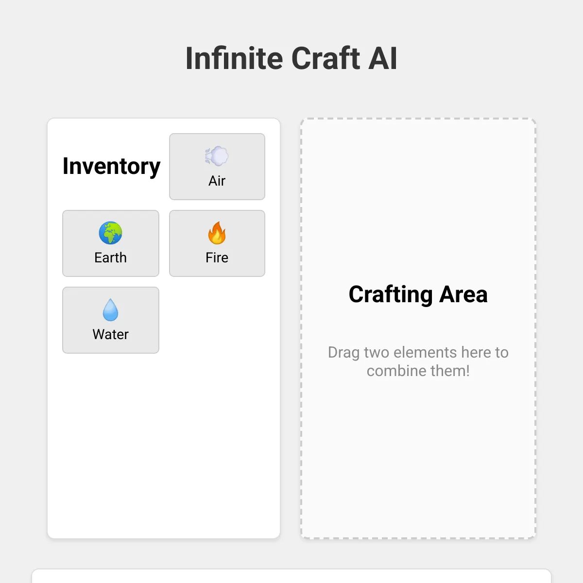Click the Fire text label

click(217, 257)
